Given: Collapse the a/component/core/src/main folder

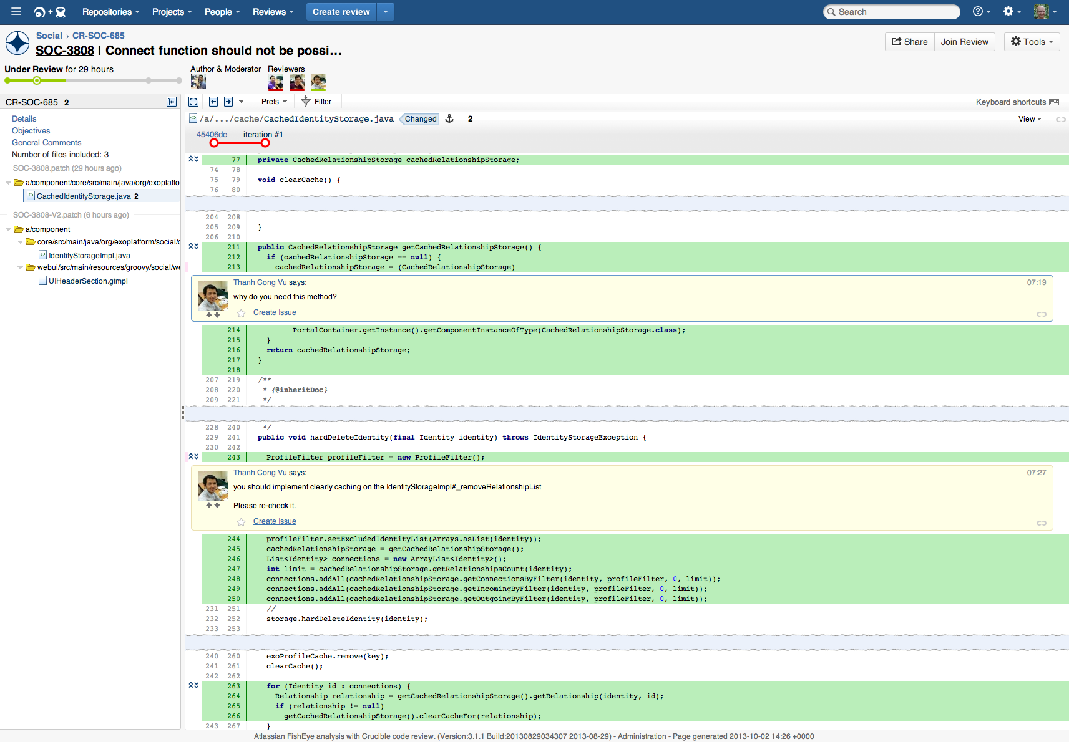Looking at the screenshot, I should coord(8,183).
